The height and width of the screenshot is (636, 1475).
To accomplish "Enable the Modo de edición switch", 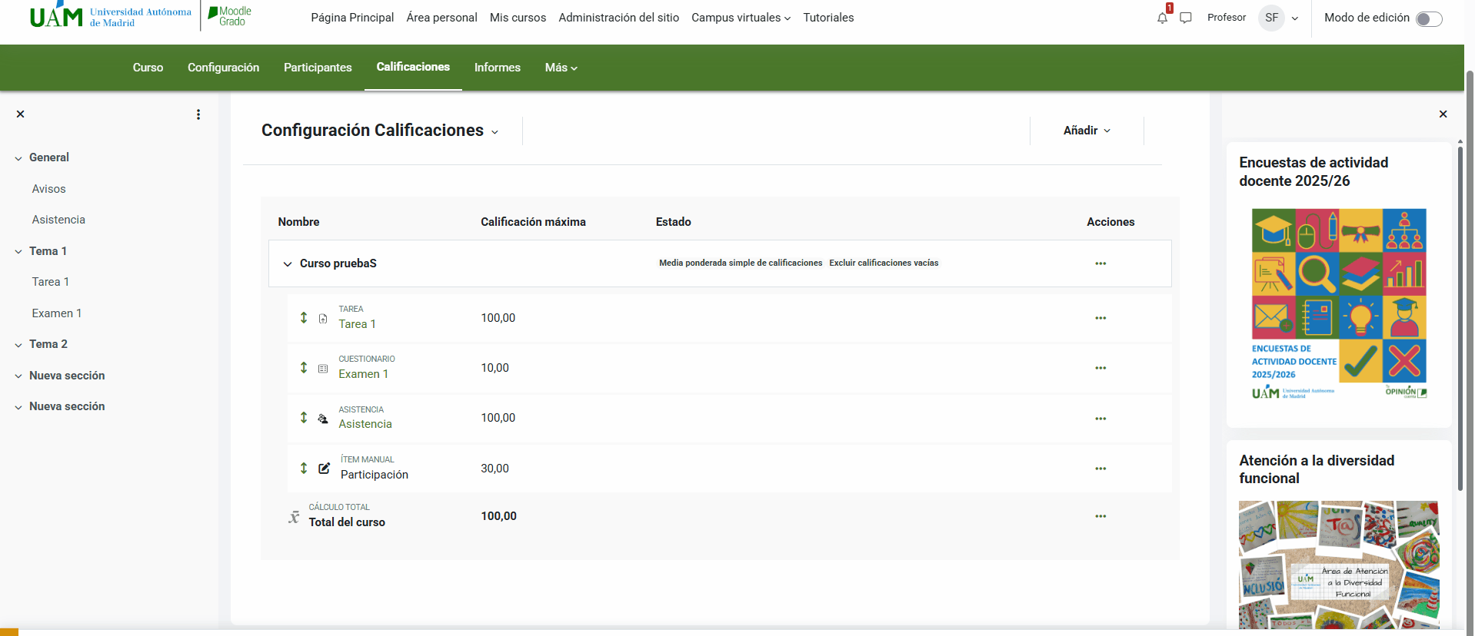I will tap(1428, 19).
